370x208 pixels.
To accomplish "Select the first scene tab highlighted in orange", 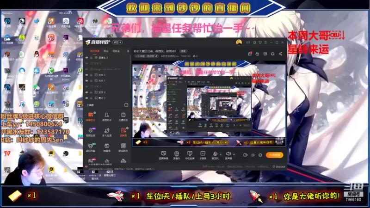I will pos(95,51).
